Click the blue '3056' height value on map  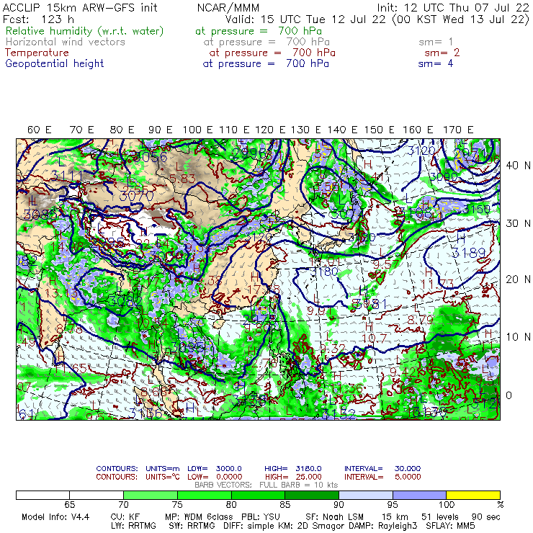[151, 158]
